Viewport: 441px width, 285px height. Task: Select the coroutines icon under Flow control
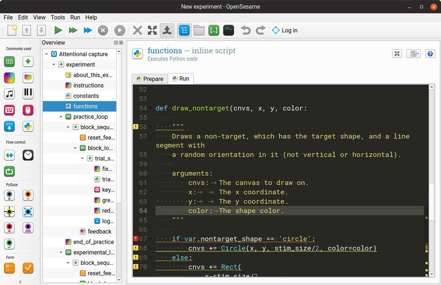click(9, 155)
